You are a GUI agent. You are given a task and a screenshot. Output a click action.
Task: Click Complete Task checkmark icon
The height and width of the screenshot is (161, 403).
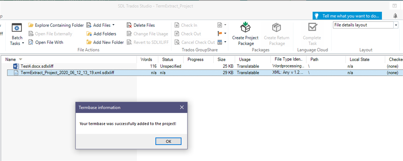tap(313, 27)
